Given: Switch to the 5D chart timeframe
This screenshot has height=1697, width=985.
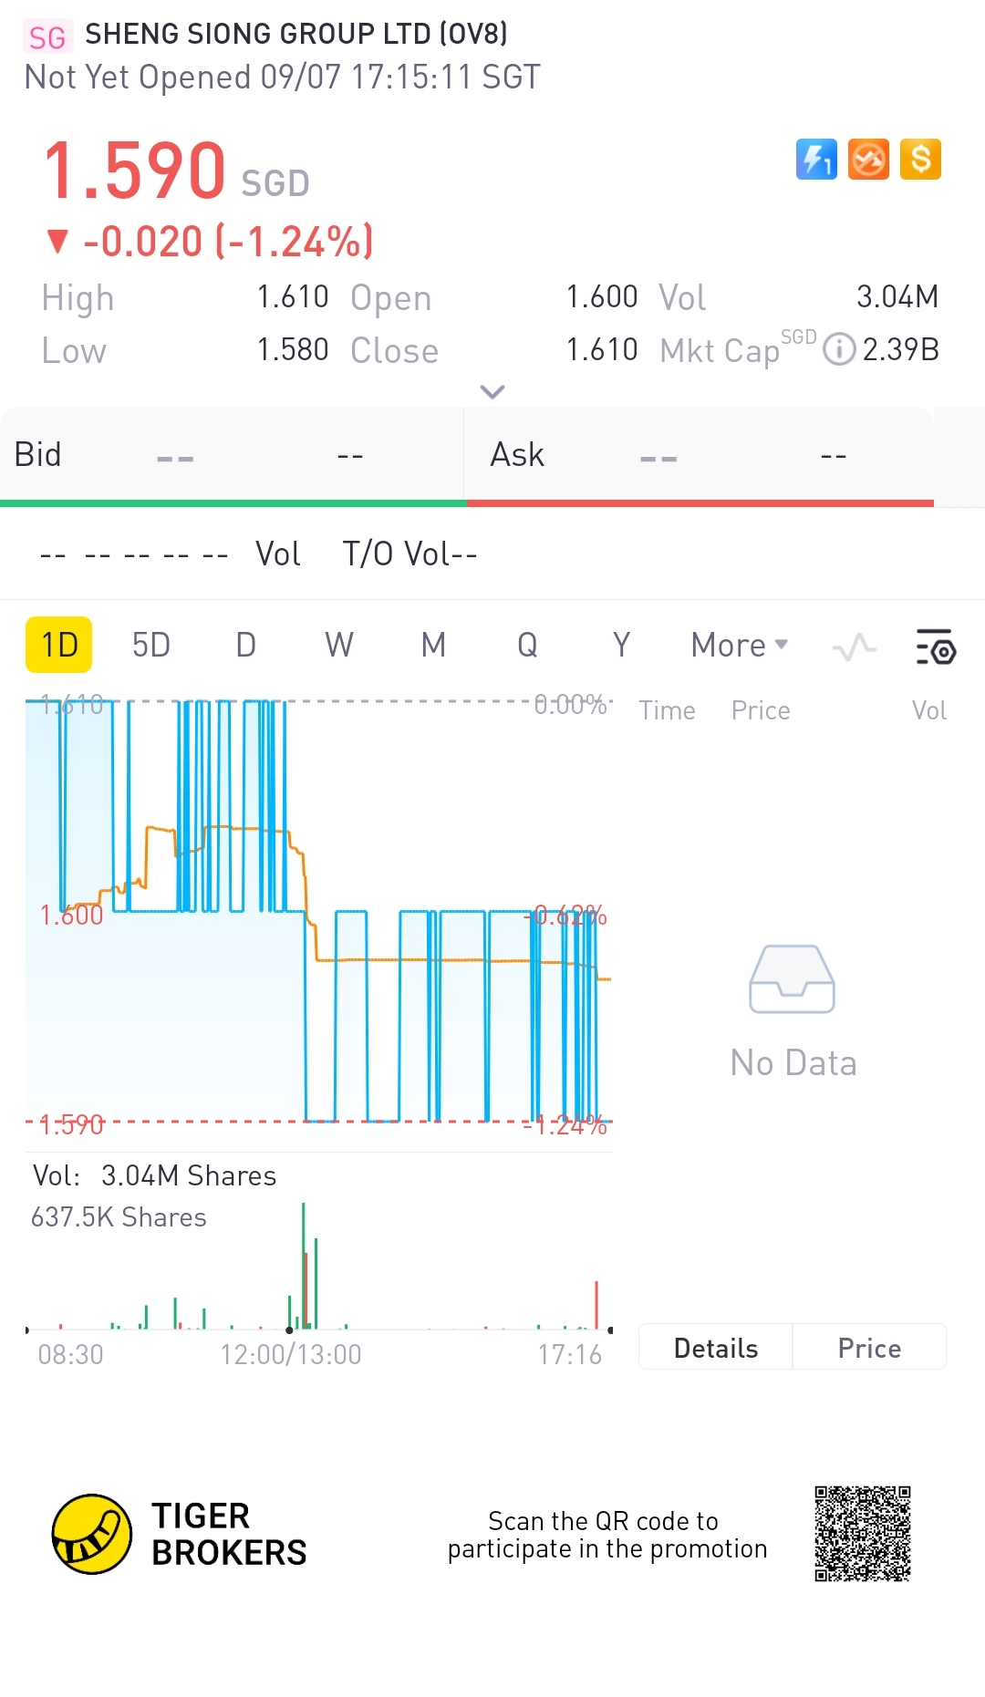Looking at the screenshot, I should [x=151, y=646].
